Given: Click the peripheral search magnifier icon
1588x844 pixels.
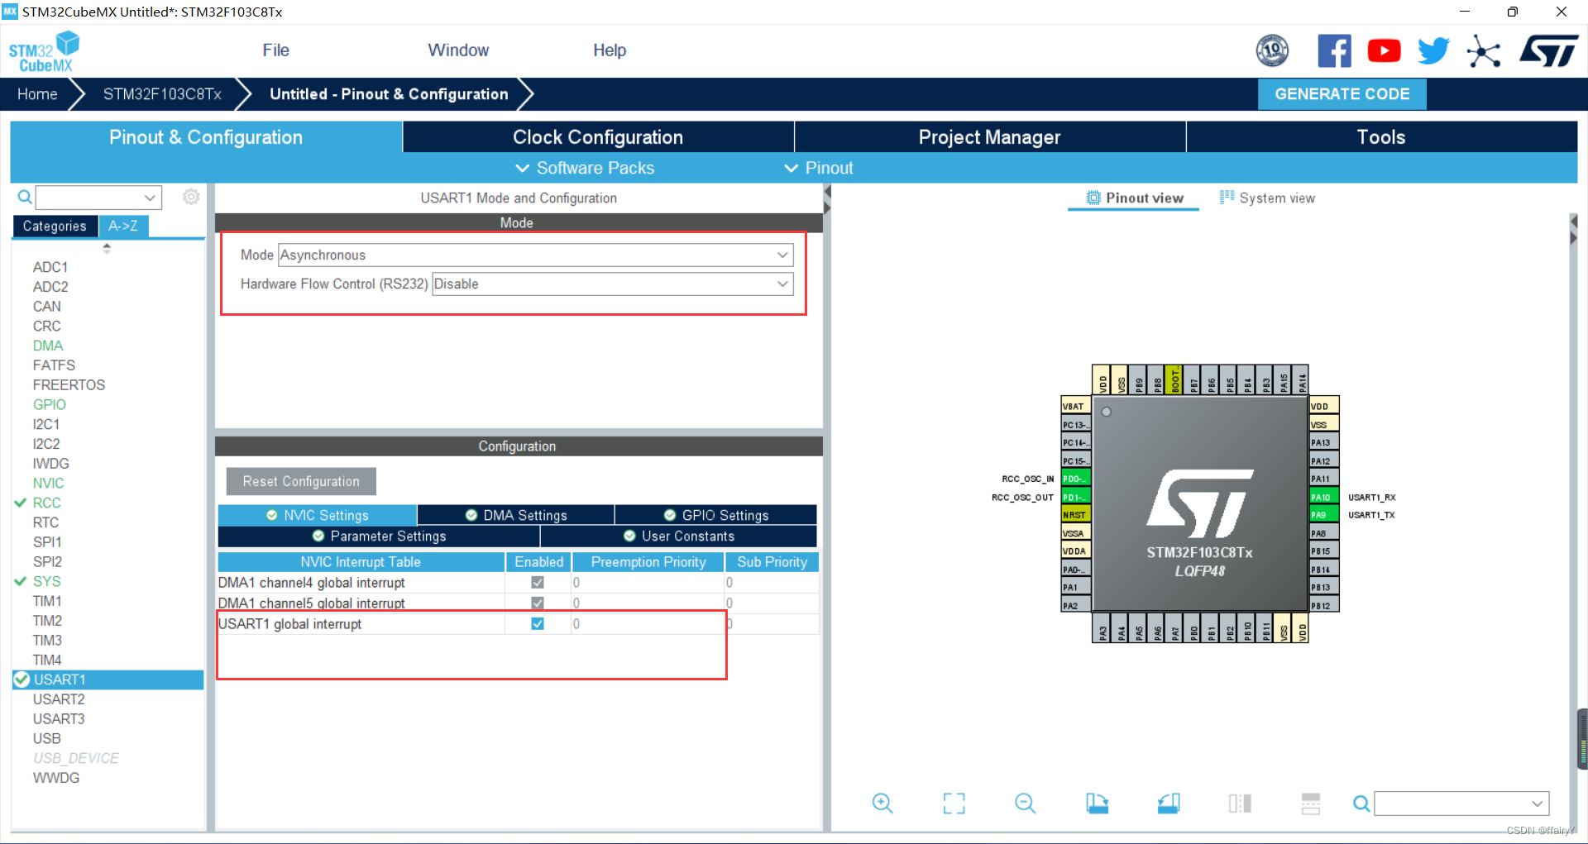Looking at the screenshot, I should click(25, 197).
